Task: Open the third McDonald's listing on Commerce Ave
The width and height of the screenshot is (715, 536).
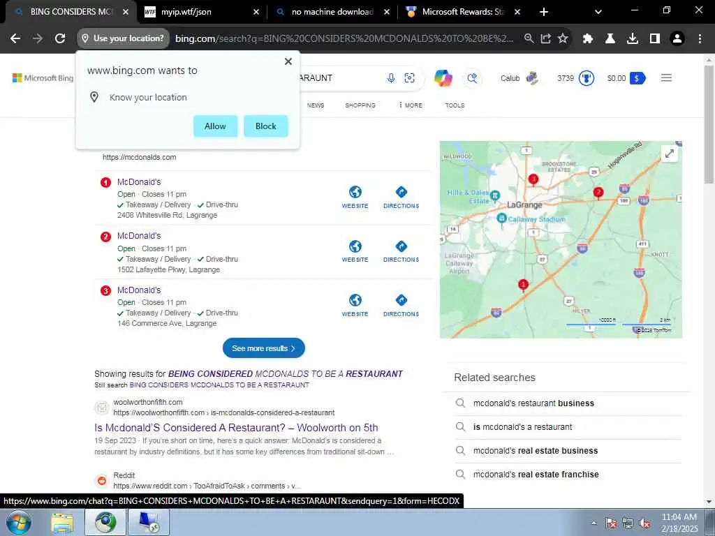Action: point(139,290)
